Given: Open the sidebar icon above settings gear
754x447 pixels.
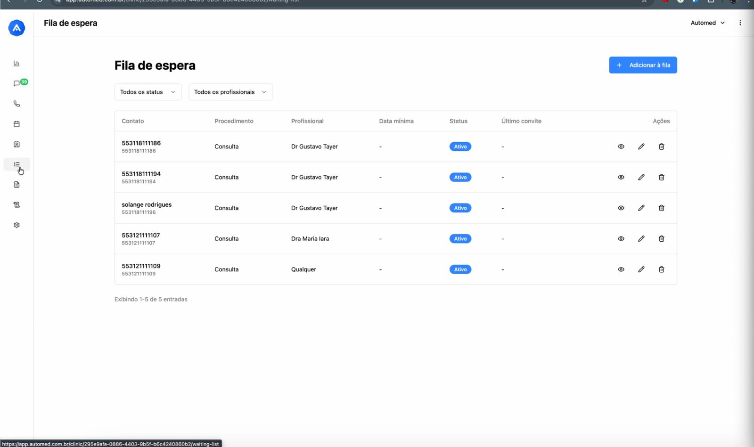Looking at the screenshot, I should click(x=16, y=205).
